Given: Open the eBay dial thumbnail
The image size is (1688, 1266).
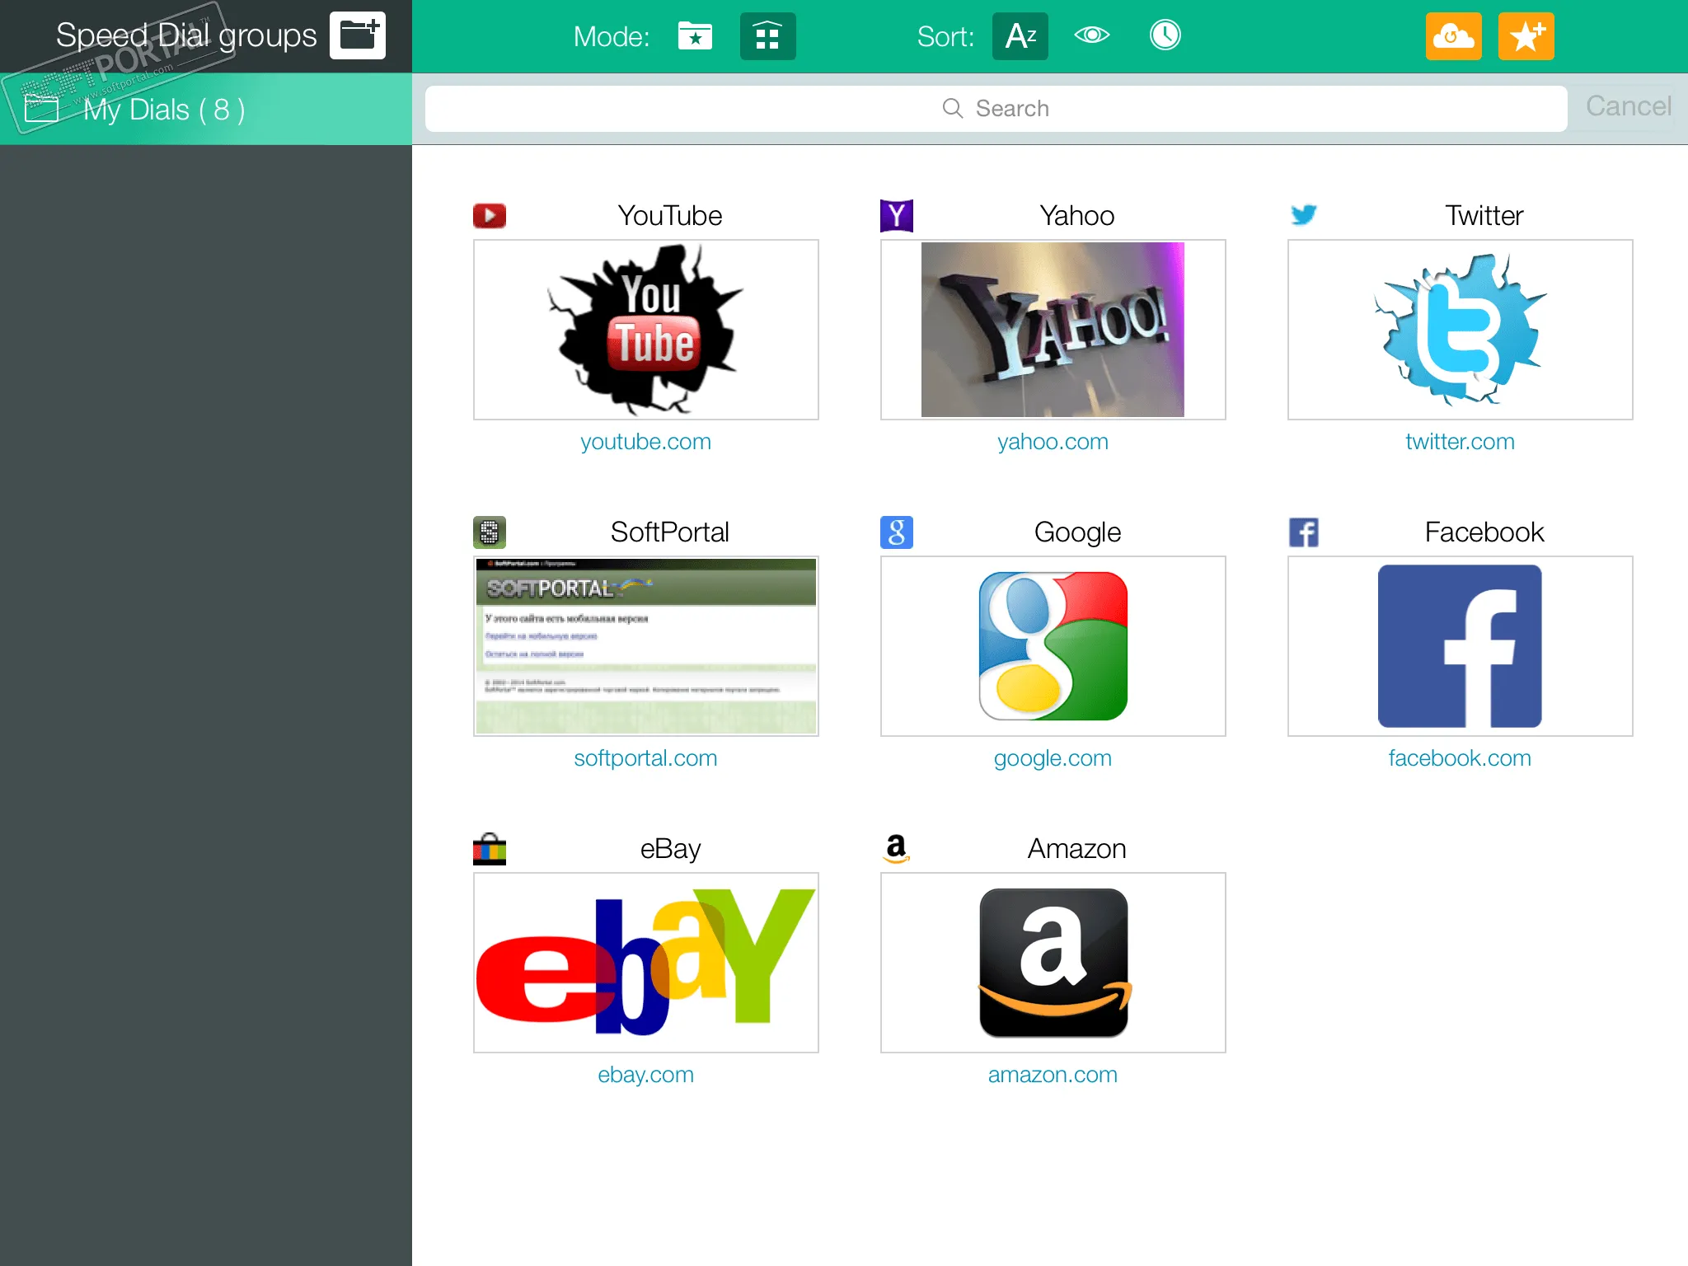Looking at the screenshot, I should pyautogui.click(x=646, y=963).
